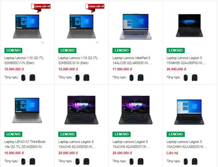Image resolution: width=218 pixels, height=167 pixels.
Task: Click Liên hệ for Legion 5 15ACH6H
Action: pyautogui.click(x=172, y=153)
